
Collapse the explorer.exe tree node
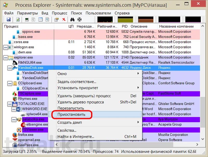point(6,58)
